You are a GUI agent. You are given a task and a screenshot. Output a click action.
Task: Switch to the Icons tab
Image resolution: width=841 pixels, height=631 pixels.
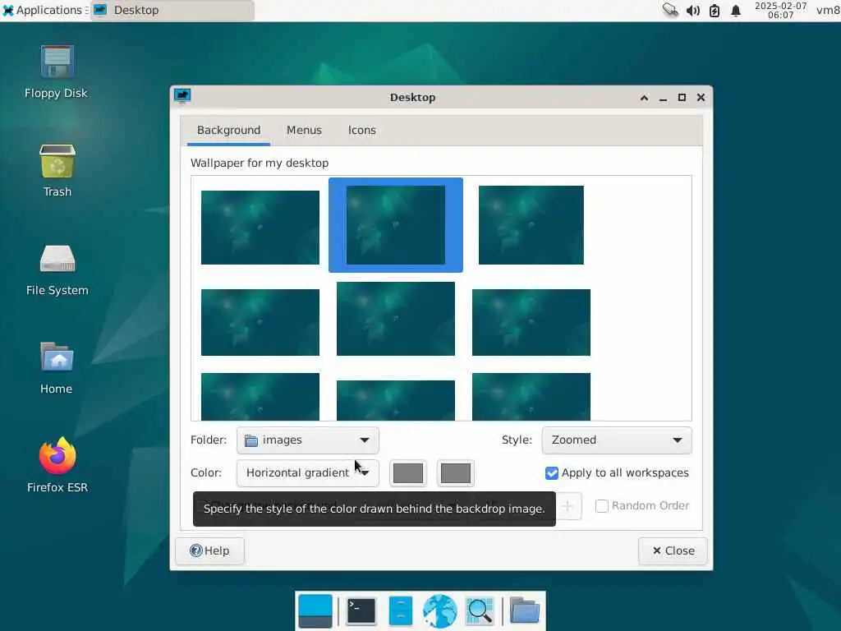[x=362, y=131]
